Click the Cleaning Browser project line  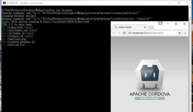(19, 16)
